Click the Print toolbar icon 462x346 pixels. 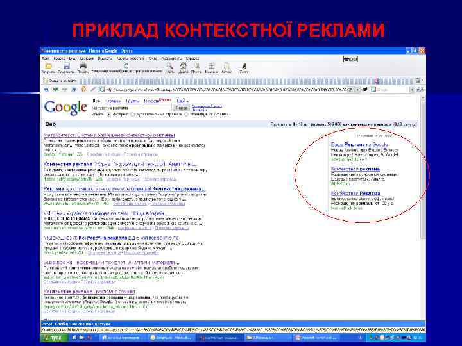click(x=83, y=66)
